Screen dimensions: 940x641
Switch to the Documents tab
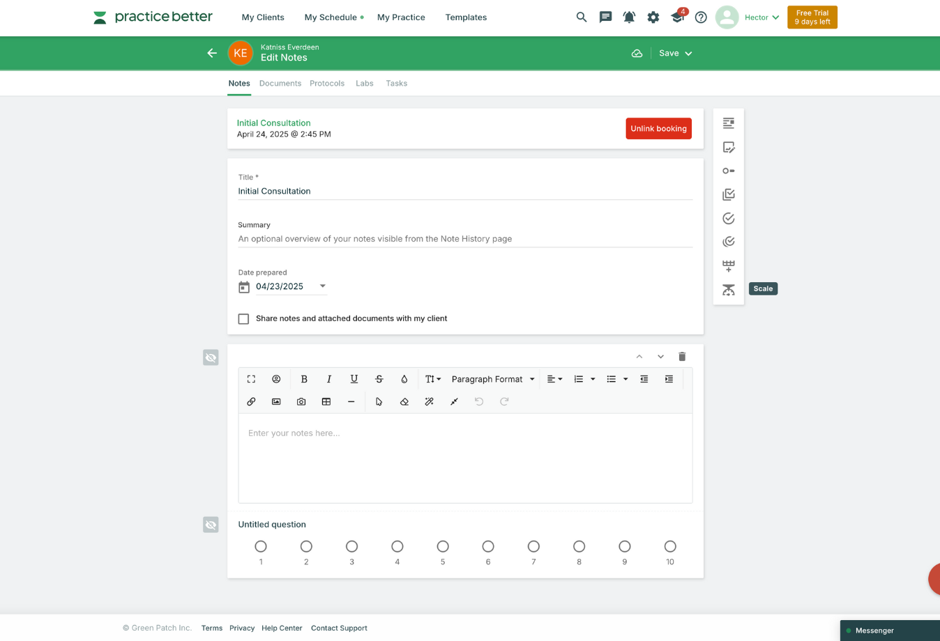pos(280,84)
